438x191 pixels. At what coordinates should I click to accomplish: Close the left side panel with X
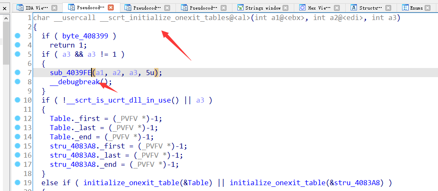coord(5,9)
